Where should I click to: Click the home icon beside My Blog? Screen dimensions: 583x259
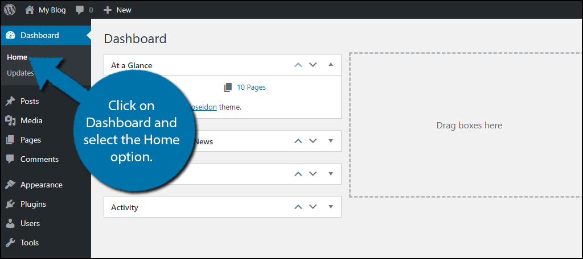tap(30, 10)
